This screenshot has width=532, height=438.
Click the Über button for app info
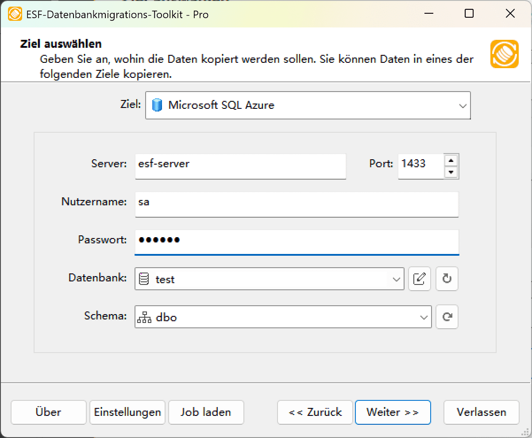[48, 412]
